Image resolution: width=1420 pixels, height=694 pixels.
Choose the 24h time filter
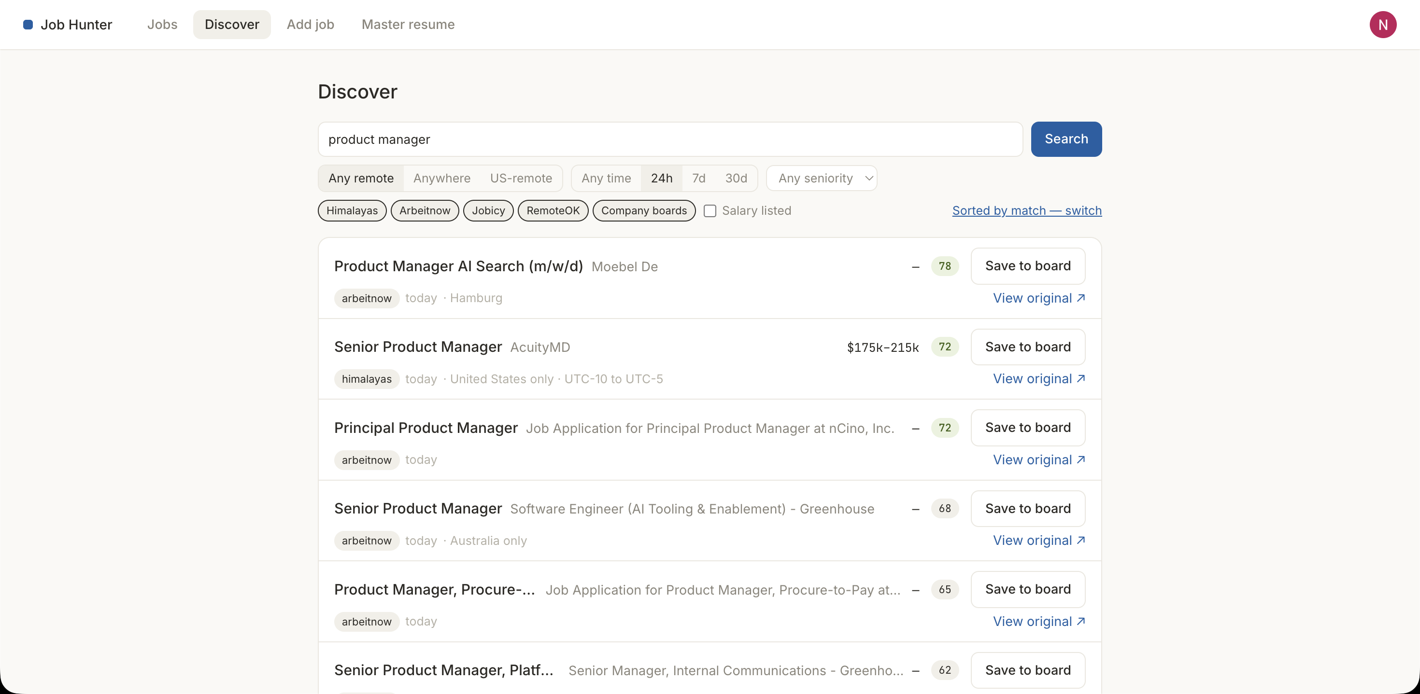pyautogui.click(x=662, y=178)
